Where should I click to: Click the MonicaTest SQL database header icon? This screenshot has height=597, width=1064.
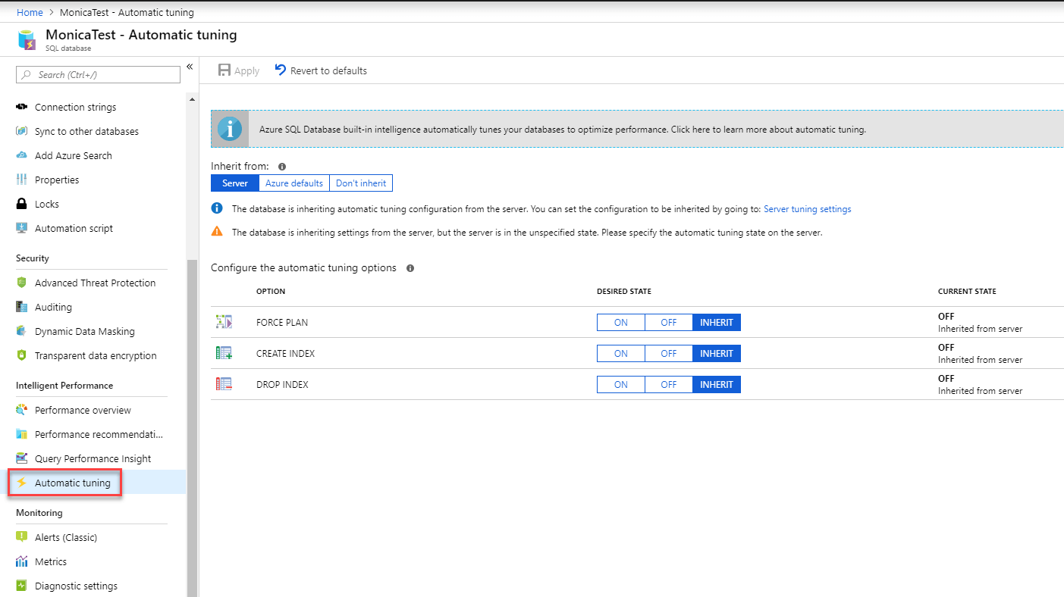pos(27,40)
